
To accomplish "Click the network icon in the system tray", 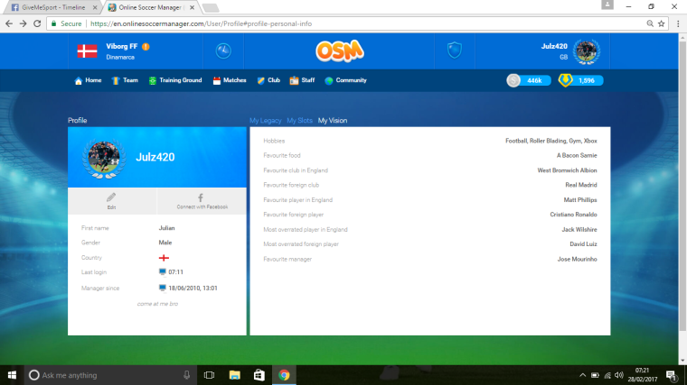I will 607,375.
